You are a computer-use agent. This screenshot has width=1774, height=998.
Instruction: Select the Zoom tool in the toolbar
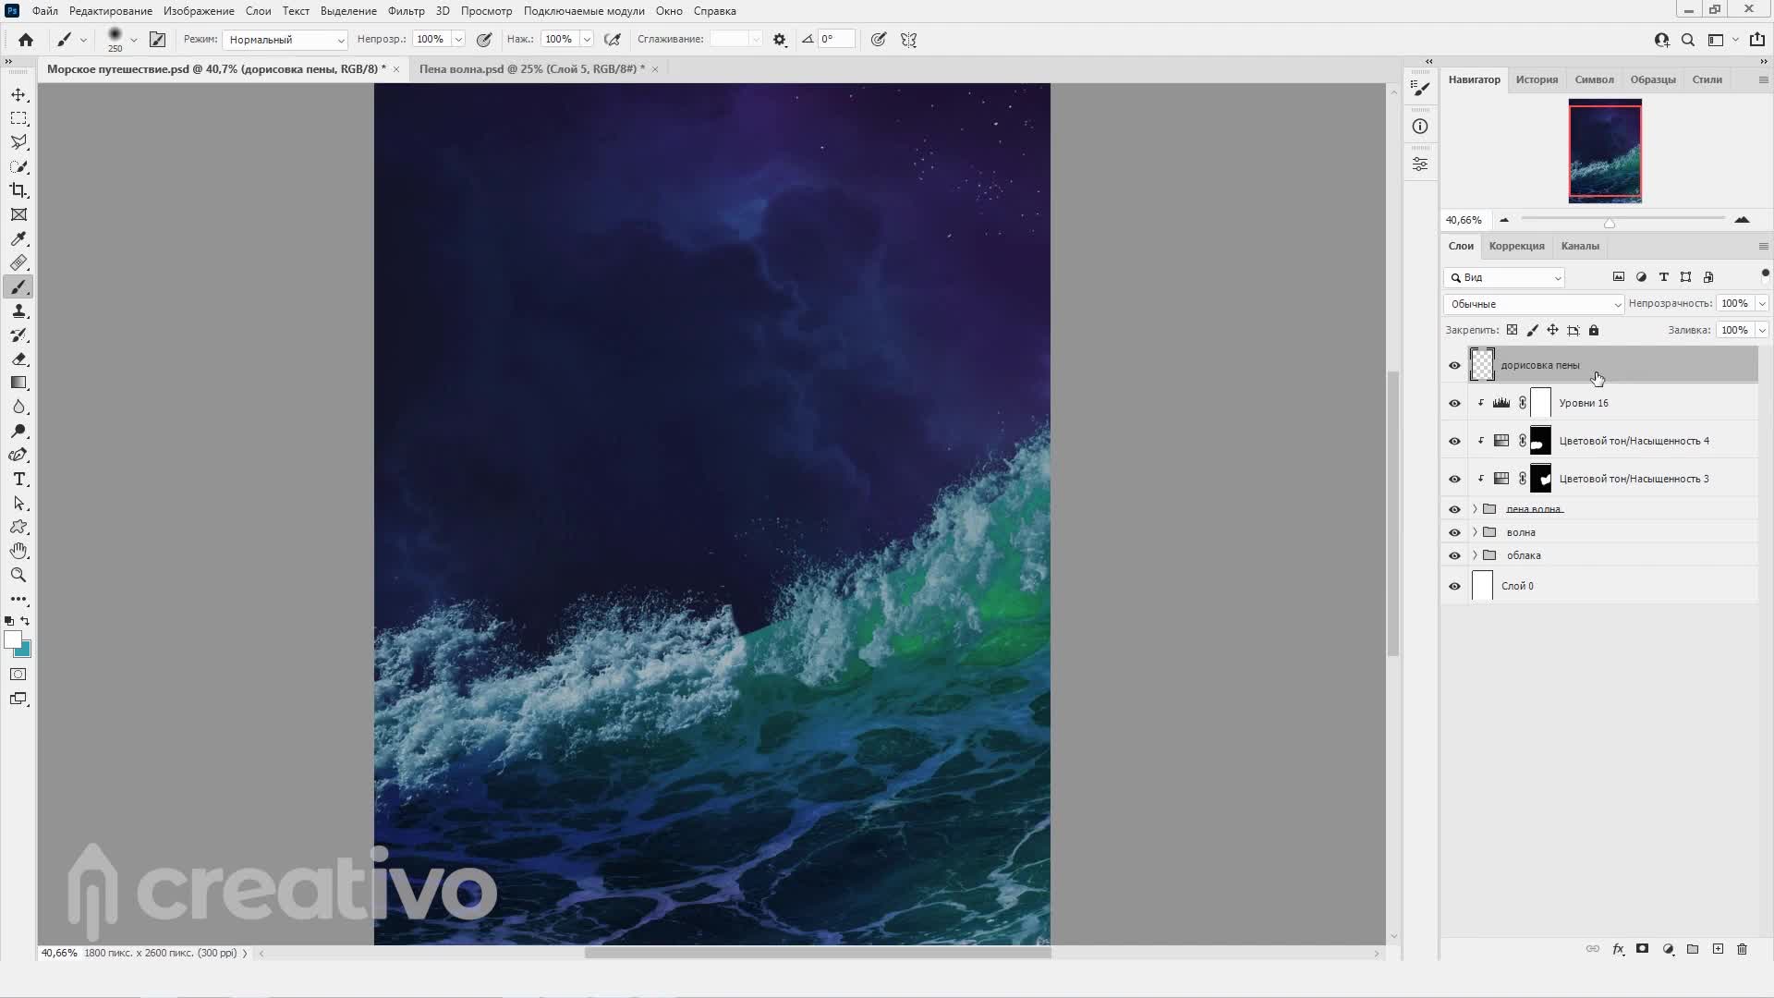click(18, 575)
